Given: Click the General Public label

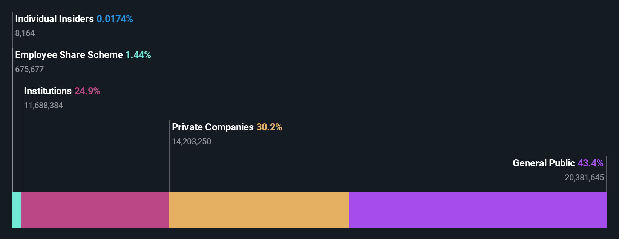Looking at the screenshot, I should point(544,163).
